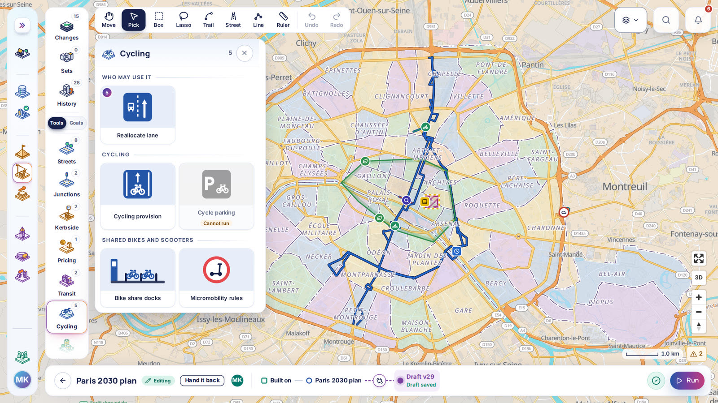Open the Streets tools category
The height and width of the screenshot is (403, 718).
pyautogui.click(x=67, y=151)
